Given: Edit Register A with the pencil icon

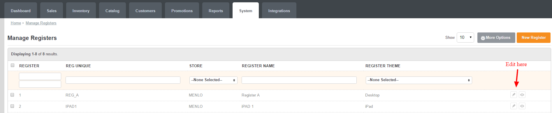Looking at the screenshot, I should pyautogui.click(x=514, y=95).
